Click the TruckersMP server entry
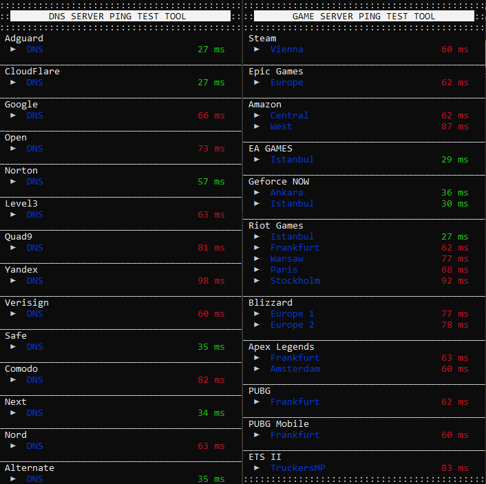 (297, 468)
